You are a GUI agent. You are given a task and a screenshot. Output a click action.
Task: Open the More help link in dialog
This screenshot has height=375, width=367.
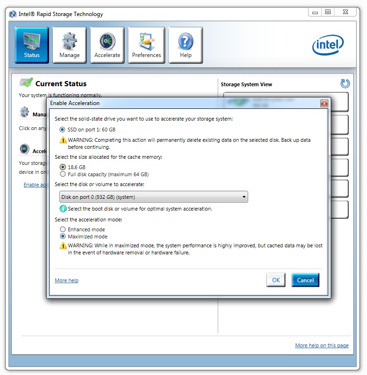[x=67, y=280]
